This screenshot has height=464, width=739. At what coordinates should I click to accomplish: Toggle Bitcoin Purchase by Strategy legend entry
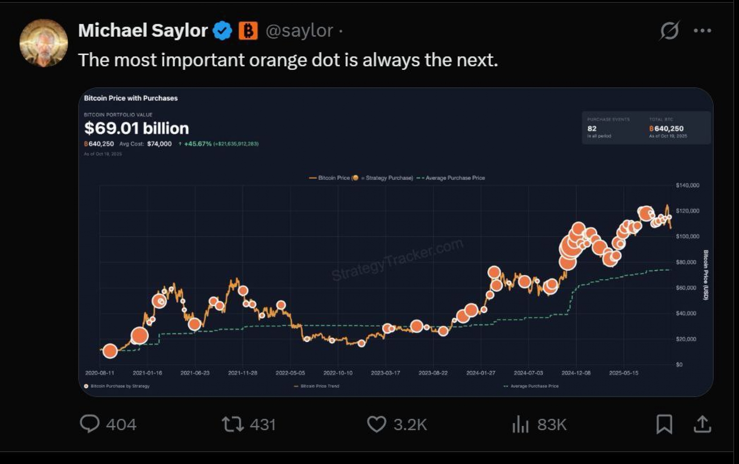point(120,386)
